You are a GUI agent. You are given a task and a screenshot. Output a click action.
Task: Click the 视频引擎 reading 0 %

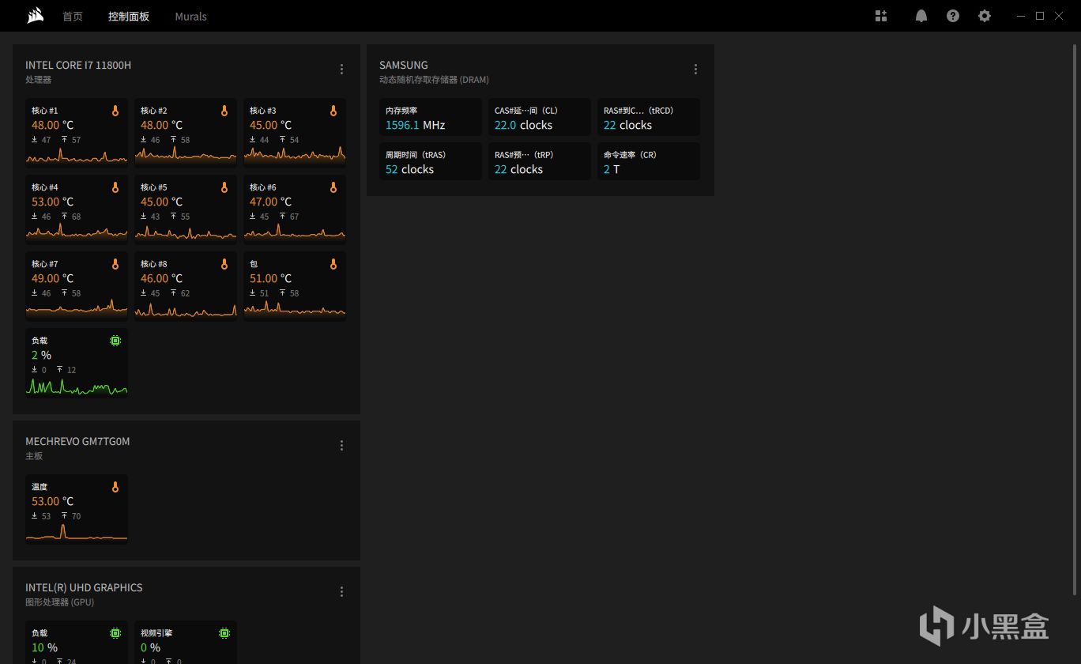[150, 647]
